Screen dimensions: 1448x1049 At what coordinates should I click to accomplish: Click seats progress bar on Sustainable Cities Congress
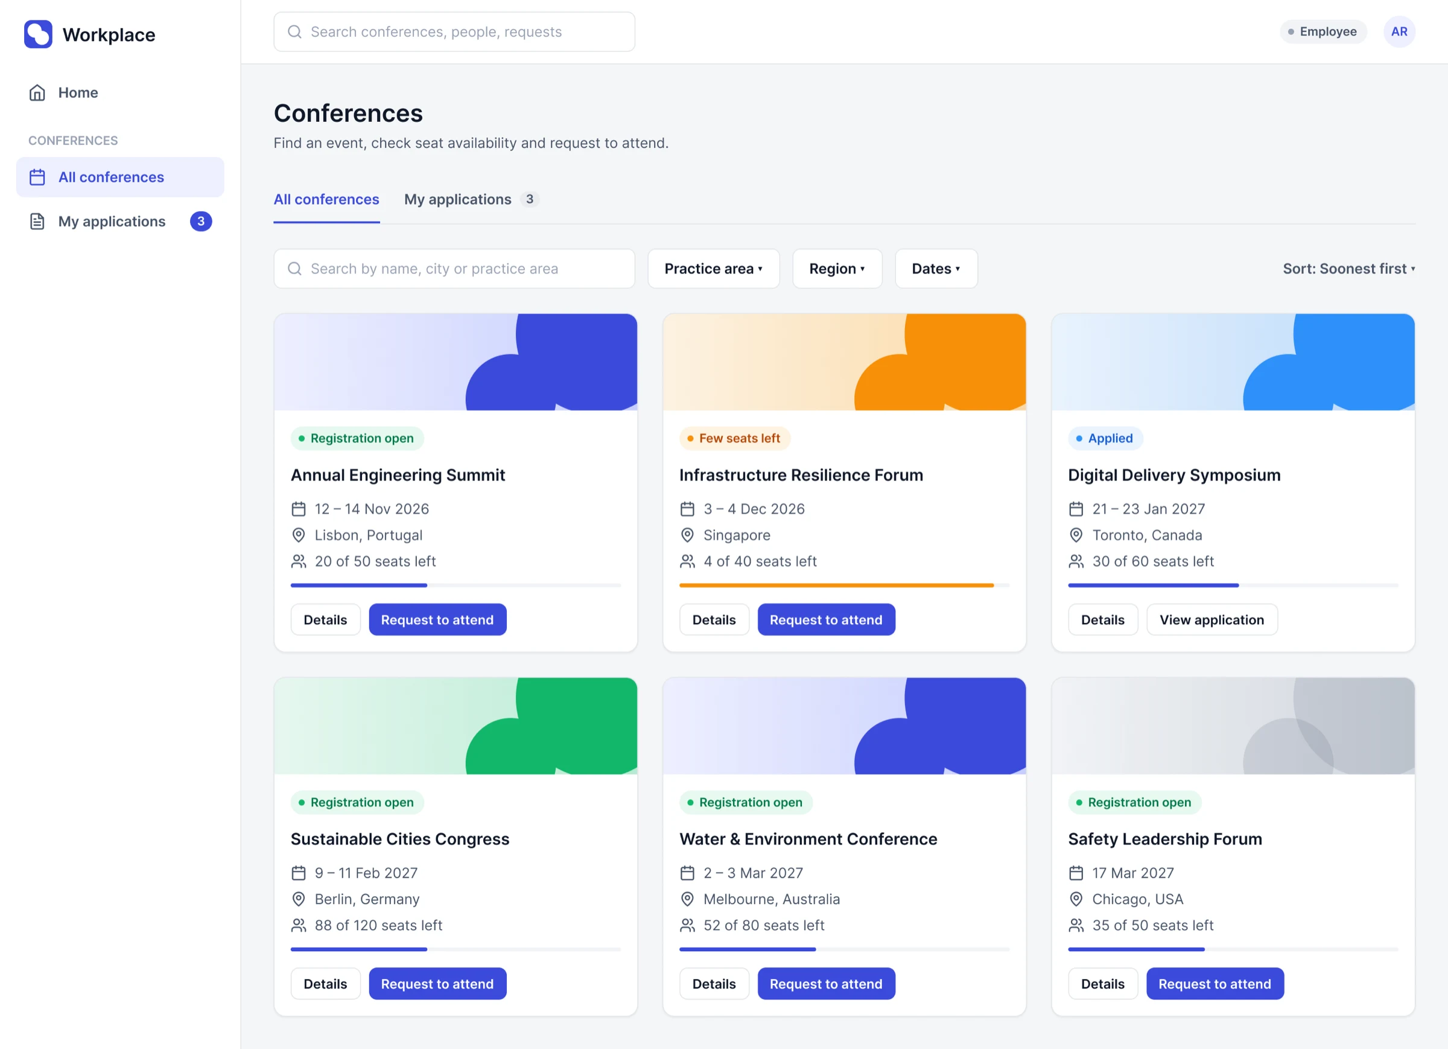pyautogui.click(x=455, y=949)
